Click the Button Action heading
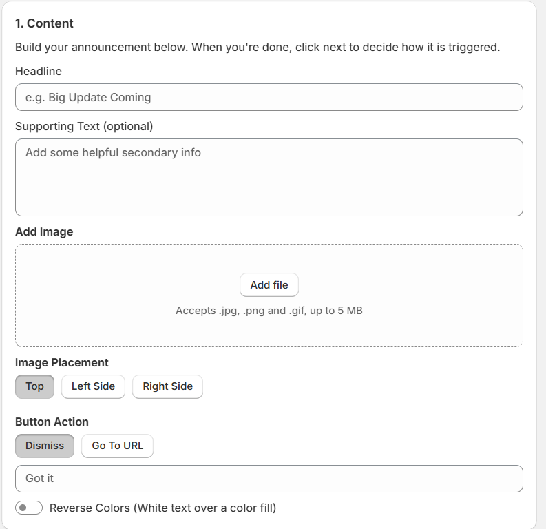Image resolution: width=546 pixels, height=529 pixels. 52,422
